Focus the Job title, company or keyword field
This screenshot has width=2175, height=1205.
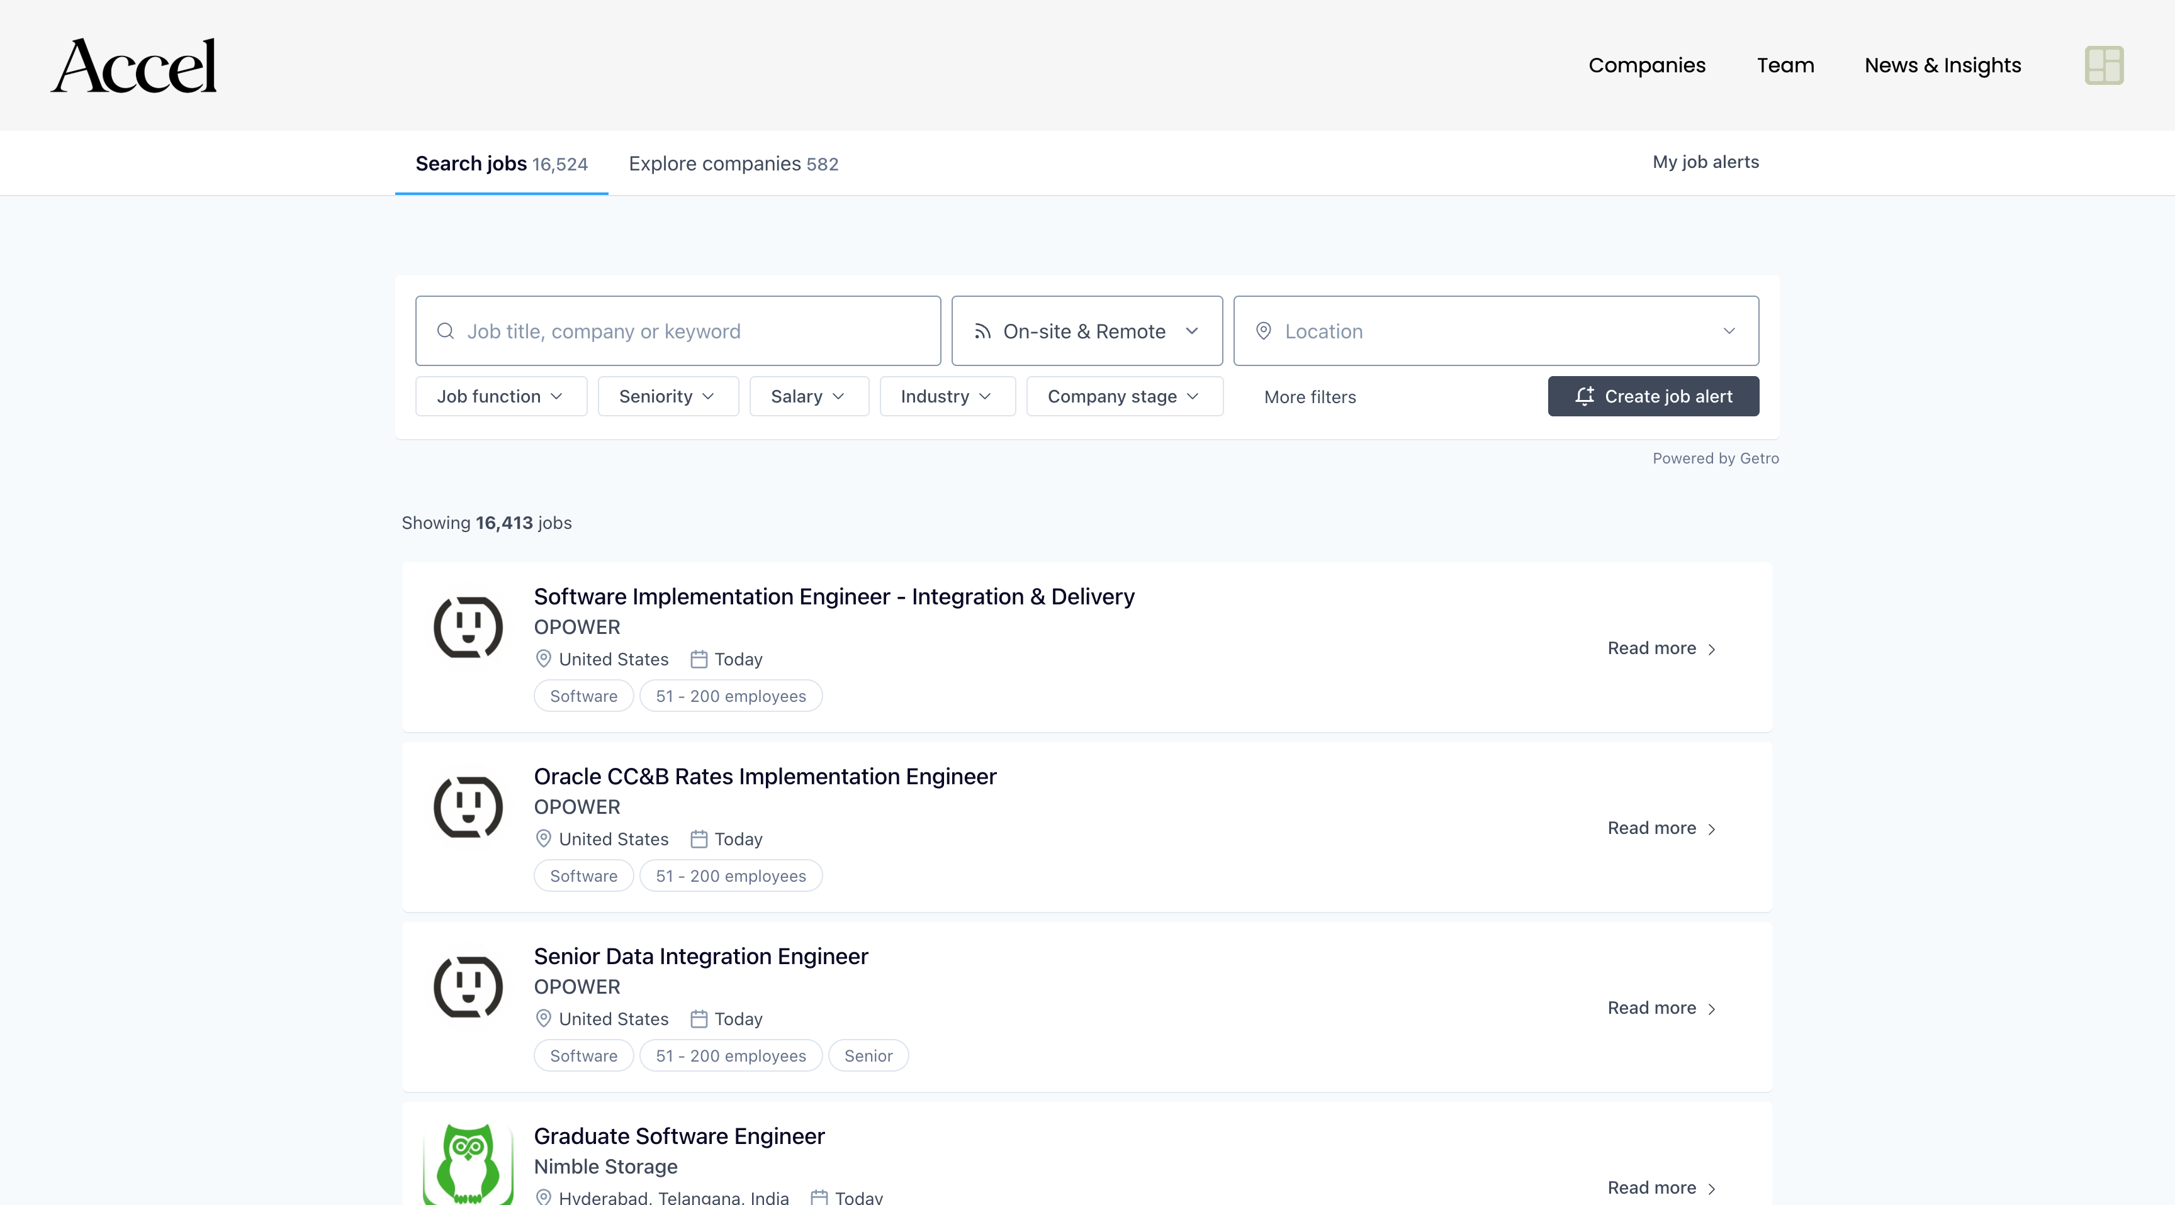click(678, 331)
